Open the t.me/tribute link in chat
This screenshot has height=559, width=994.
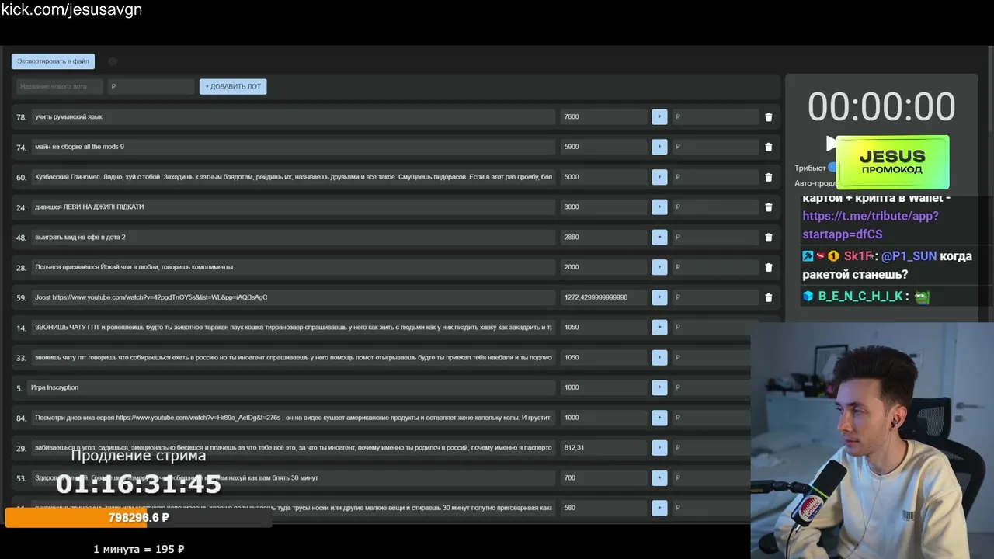click(871, 225)
